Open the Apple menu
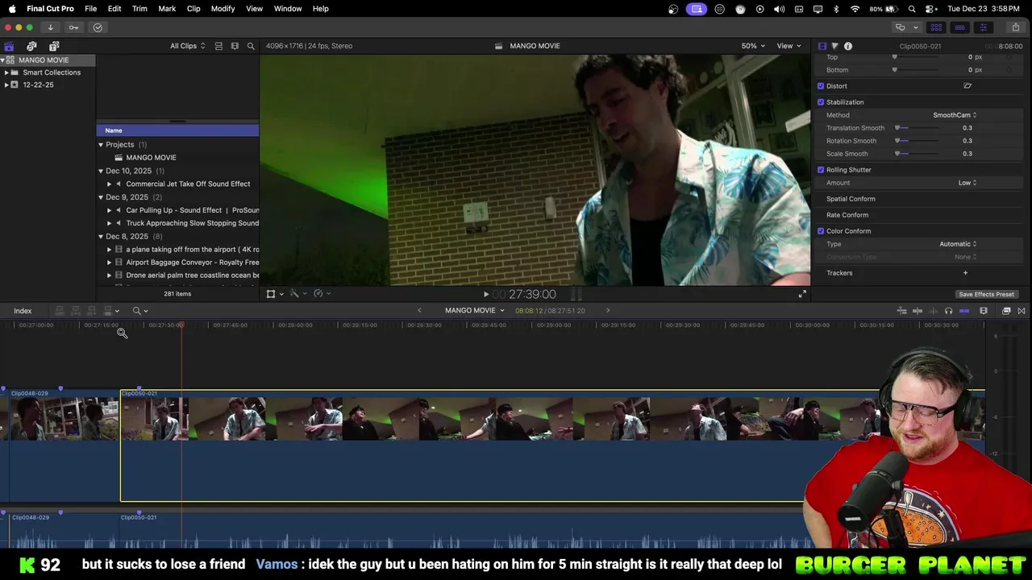This screenshot has height=580, width=1032. tap(11, 9)
